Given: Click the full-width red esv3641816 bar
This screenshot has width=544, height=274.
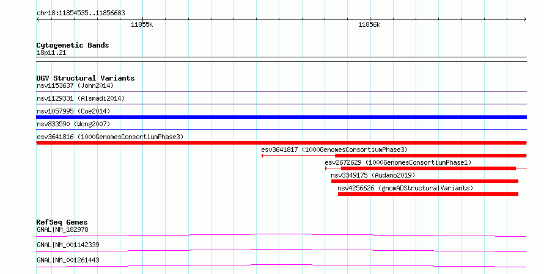Looking at the screenshot, I should point(281,143).
